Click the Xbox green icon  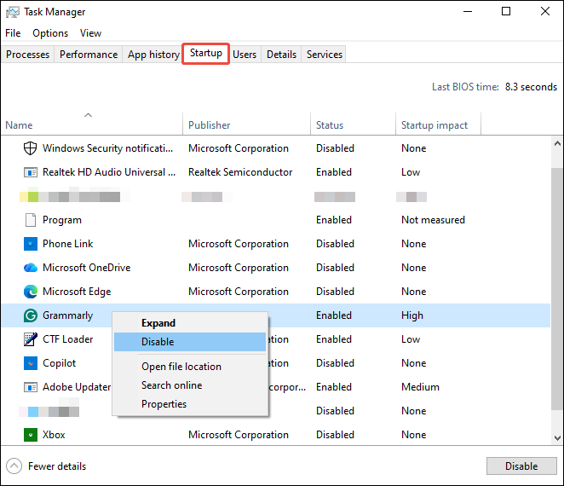click(30, 435)
